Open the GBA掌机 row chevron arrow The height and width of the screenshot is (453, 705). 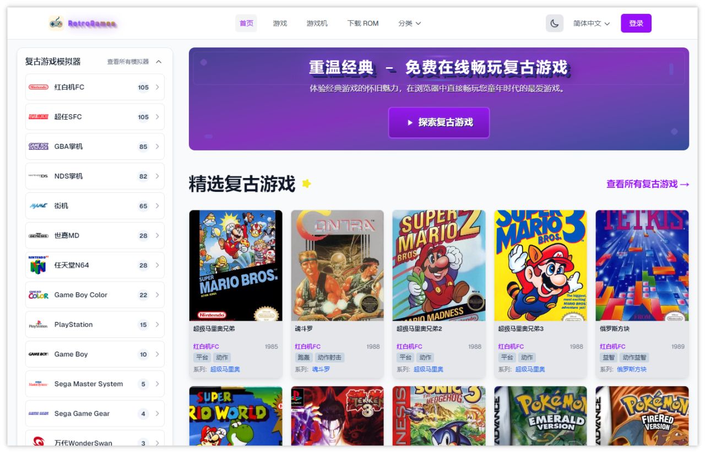(157, 147)
